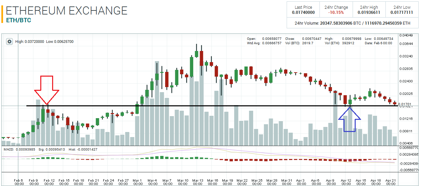Click the Mar 1 date axis label
This screenshot has height=186, width=421.
(138, 182)
